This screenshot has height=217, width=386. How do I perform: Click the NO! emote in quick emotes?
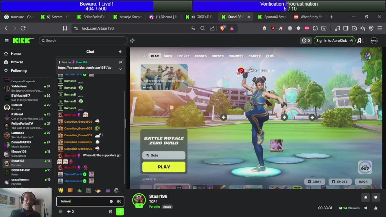70,190
